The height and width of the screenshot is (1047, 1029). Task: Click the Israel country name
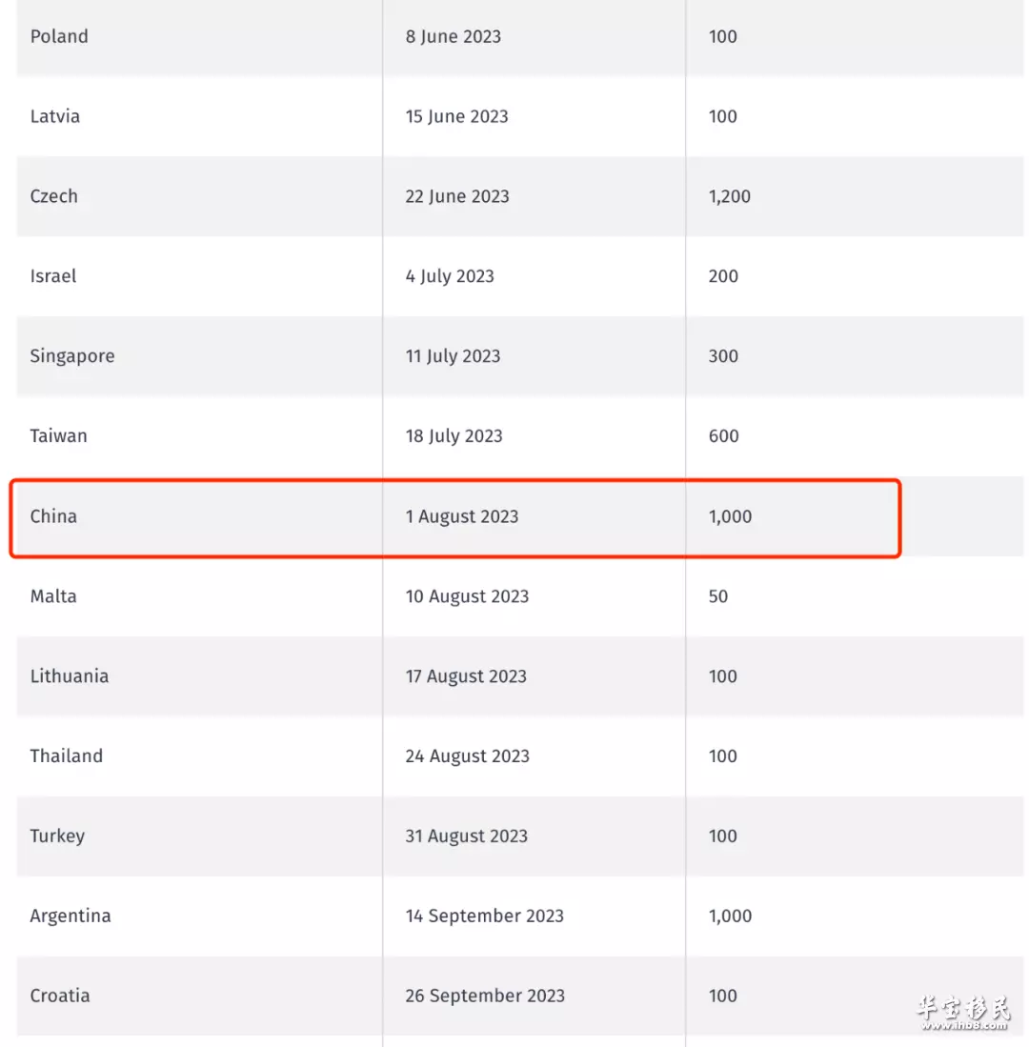point(52,275)
